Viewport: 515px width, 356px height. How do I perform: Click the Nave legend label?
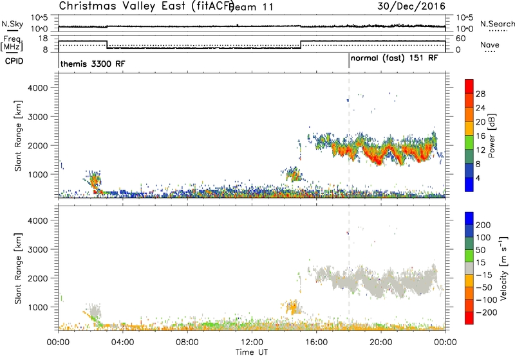point(489,45)
